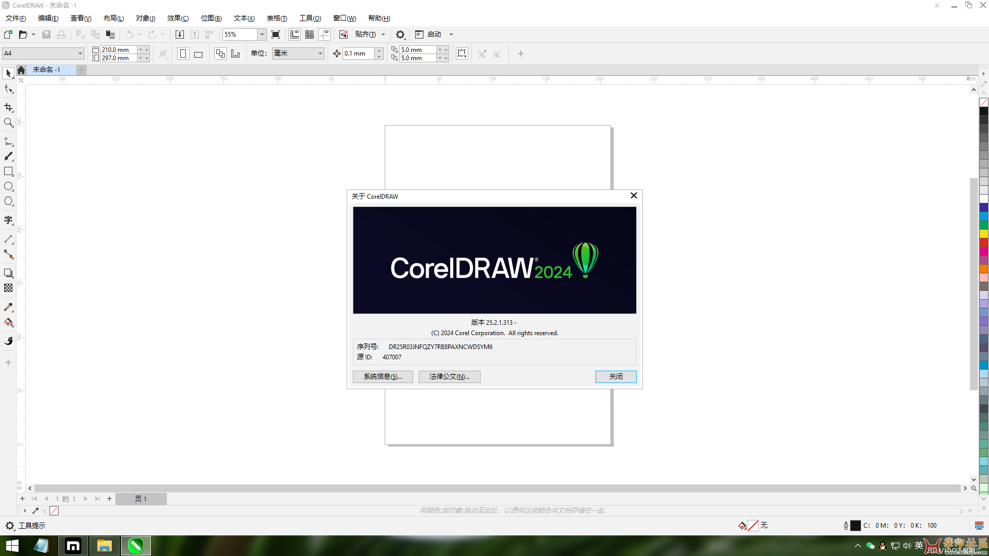Toggle Show grid button
Image resolution: width=989 pixels, height=556 pixels.
tap(310, 34)
